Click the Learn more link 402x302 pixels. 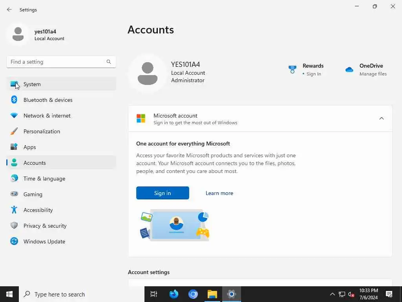pyautogui.click(x=219, y=193)
